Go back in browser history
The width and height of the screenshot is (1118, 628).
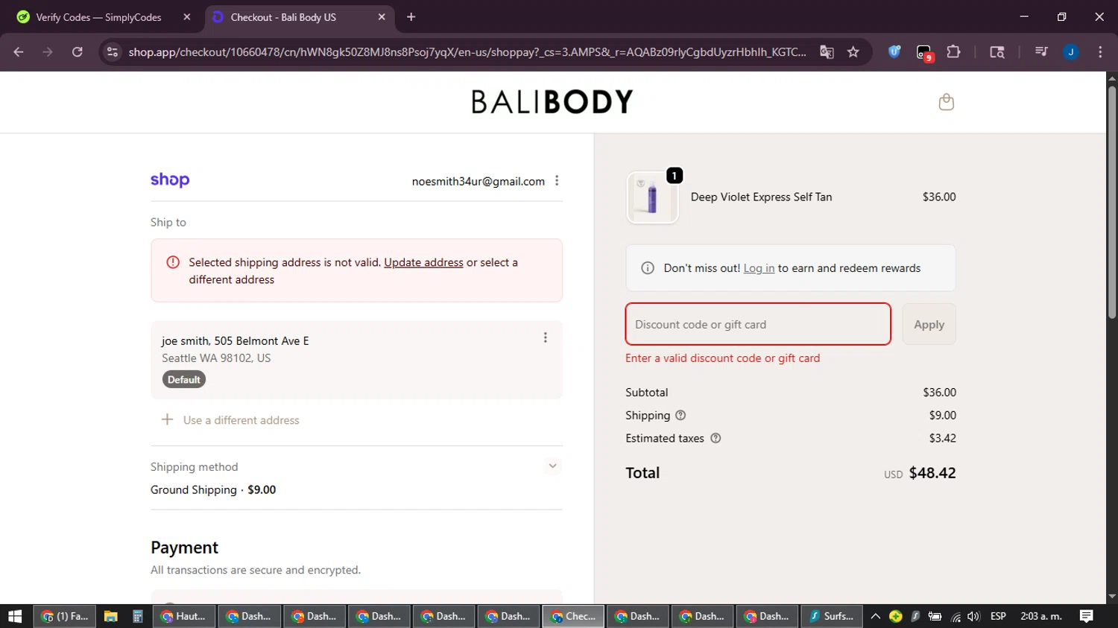(19, 52)
